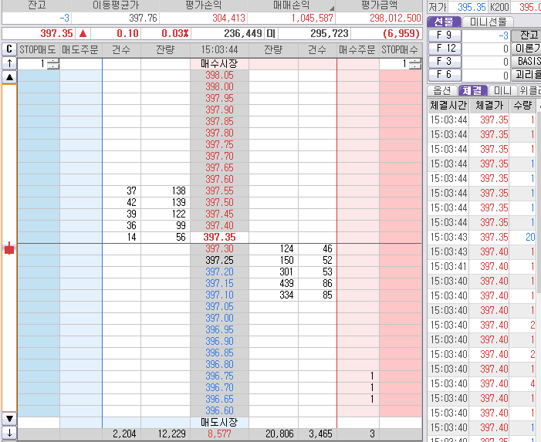
Task: Open the 미니 tab
Action: pyautogui.click(x=502, y=90)
